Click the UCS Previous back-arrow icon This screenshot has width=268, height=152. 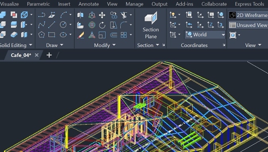tap(189, 25)
